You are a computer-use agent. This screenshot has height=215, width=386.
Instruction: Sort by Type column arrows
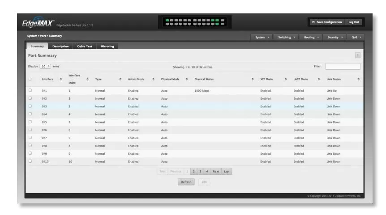coord(120,79)
